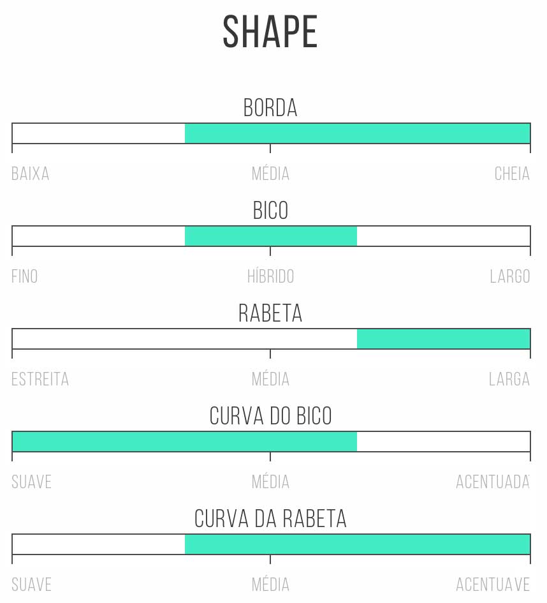The width and height of the screenshot is (547, 603).
Task: Click the green fill of the BICO bar
Action: click(271, 236)
